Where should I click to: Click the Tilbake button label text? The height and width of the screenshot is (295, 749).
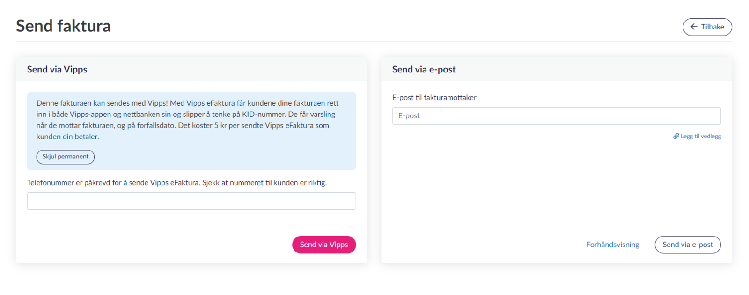(712, 27)
